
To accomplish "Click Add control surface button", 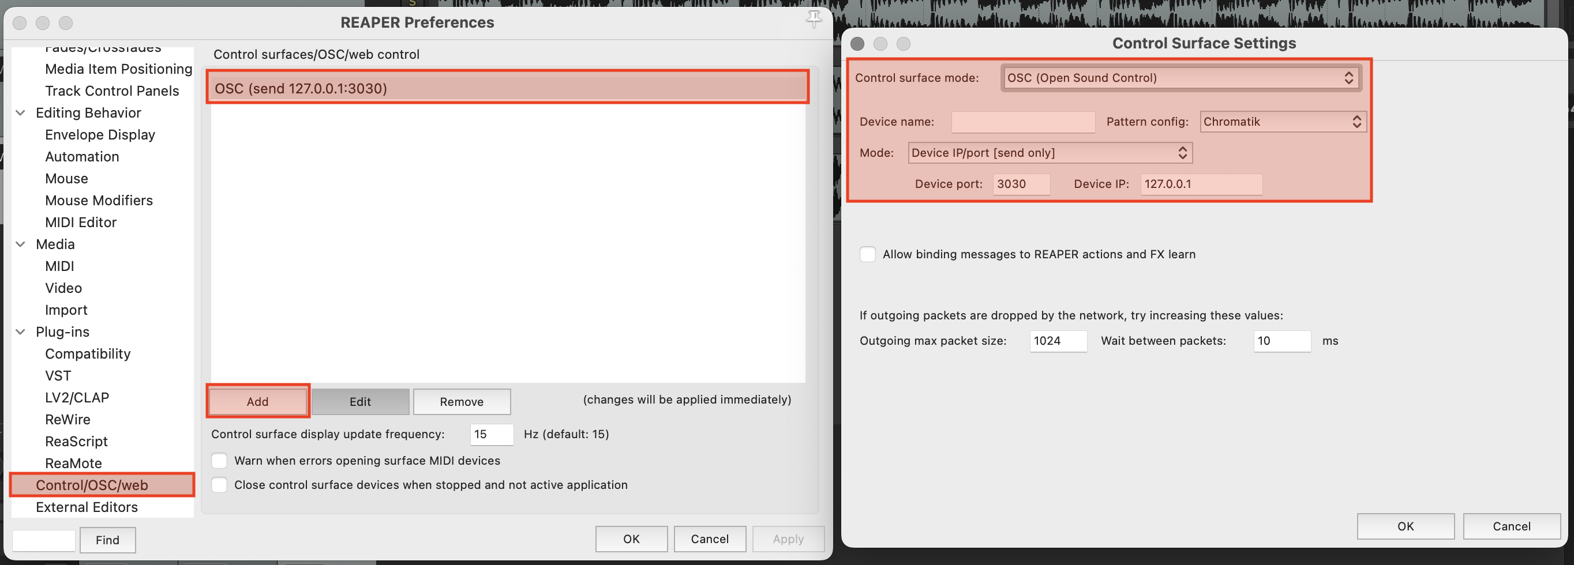I will tap(257, 401).
